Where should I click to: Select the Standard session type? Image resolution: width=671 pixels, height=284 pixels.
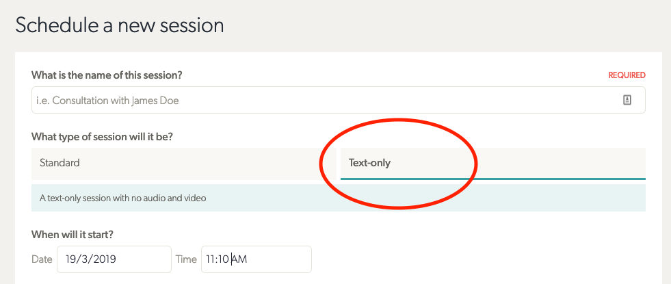183,163
